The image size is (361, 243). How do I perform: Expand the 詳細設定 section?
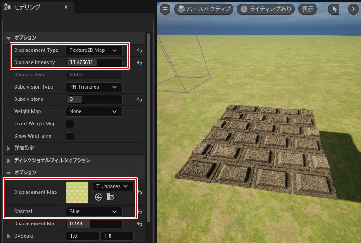[x=9, y=148]
